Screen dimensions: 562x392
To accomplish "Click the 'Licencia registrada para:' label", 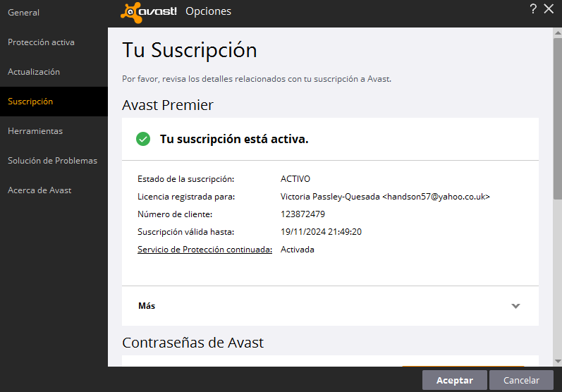I will point(186,197).
